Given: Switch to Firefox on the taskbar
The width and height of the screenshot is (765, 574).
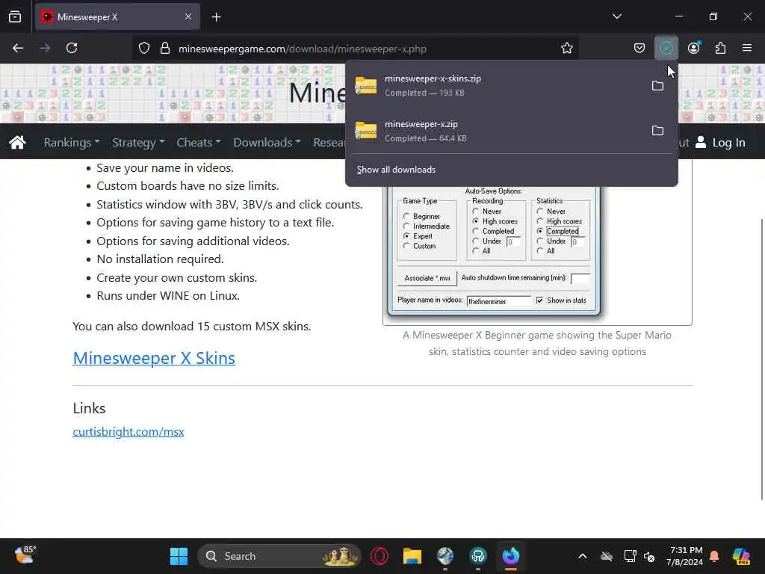Looking at the screenshot, I should tap(511, 556).
